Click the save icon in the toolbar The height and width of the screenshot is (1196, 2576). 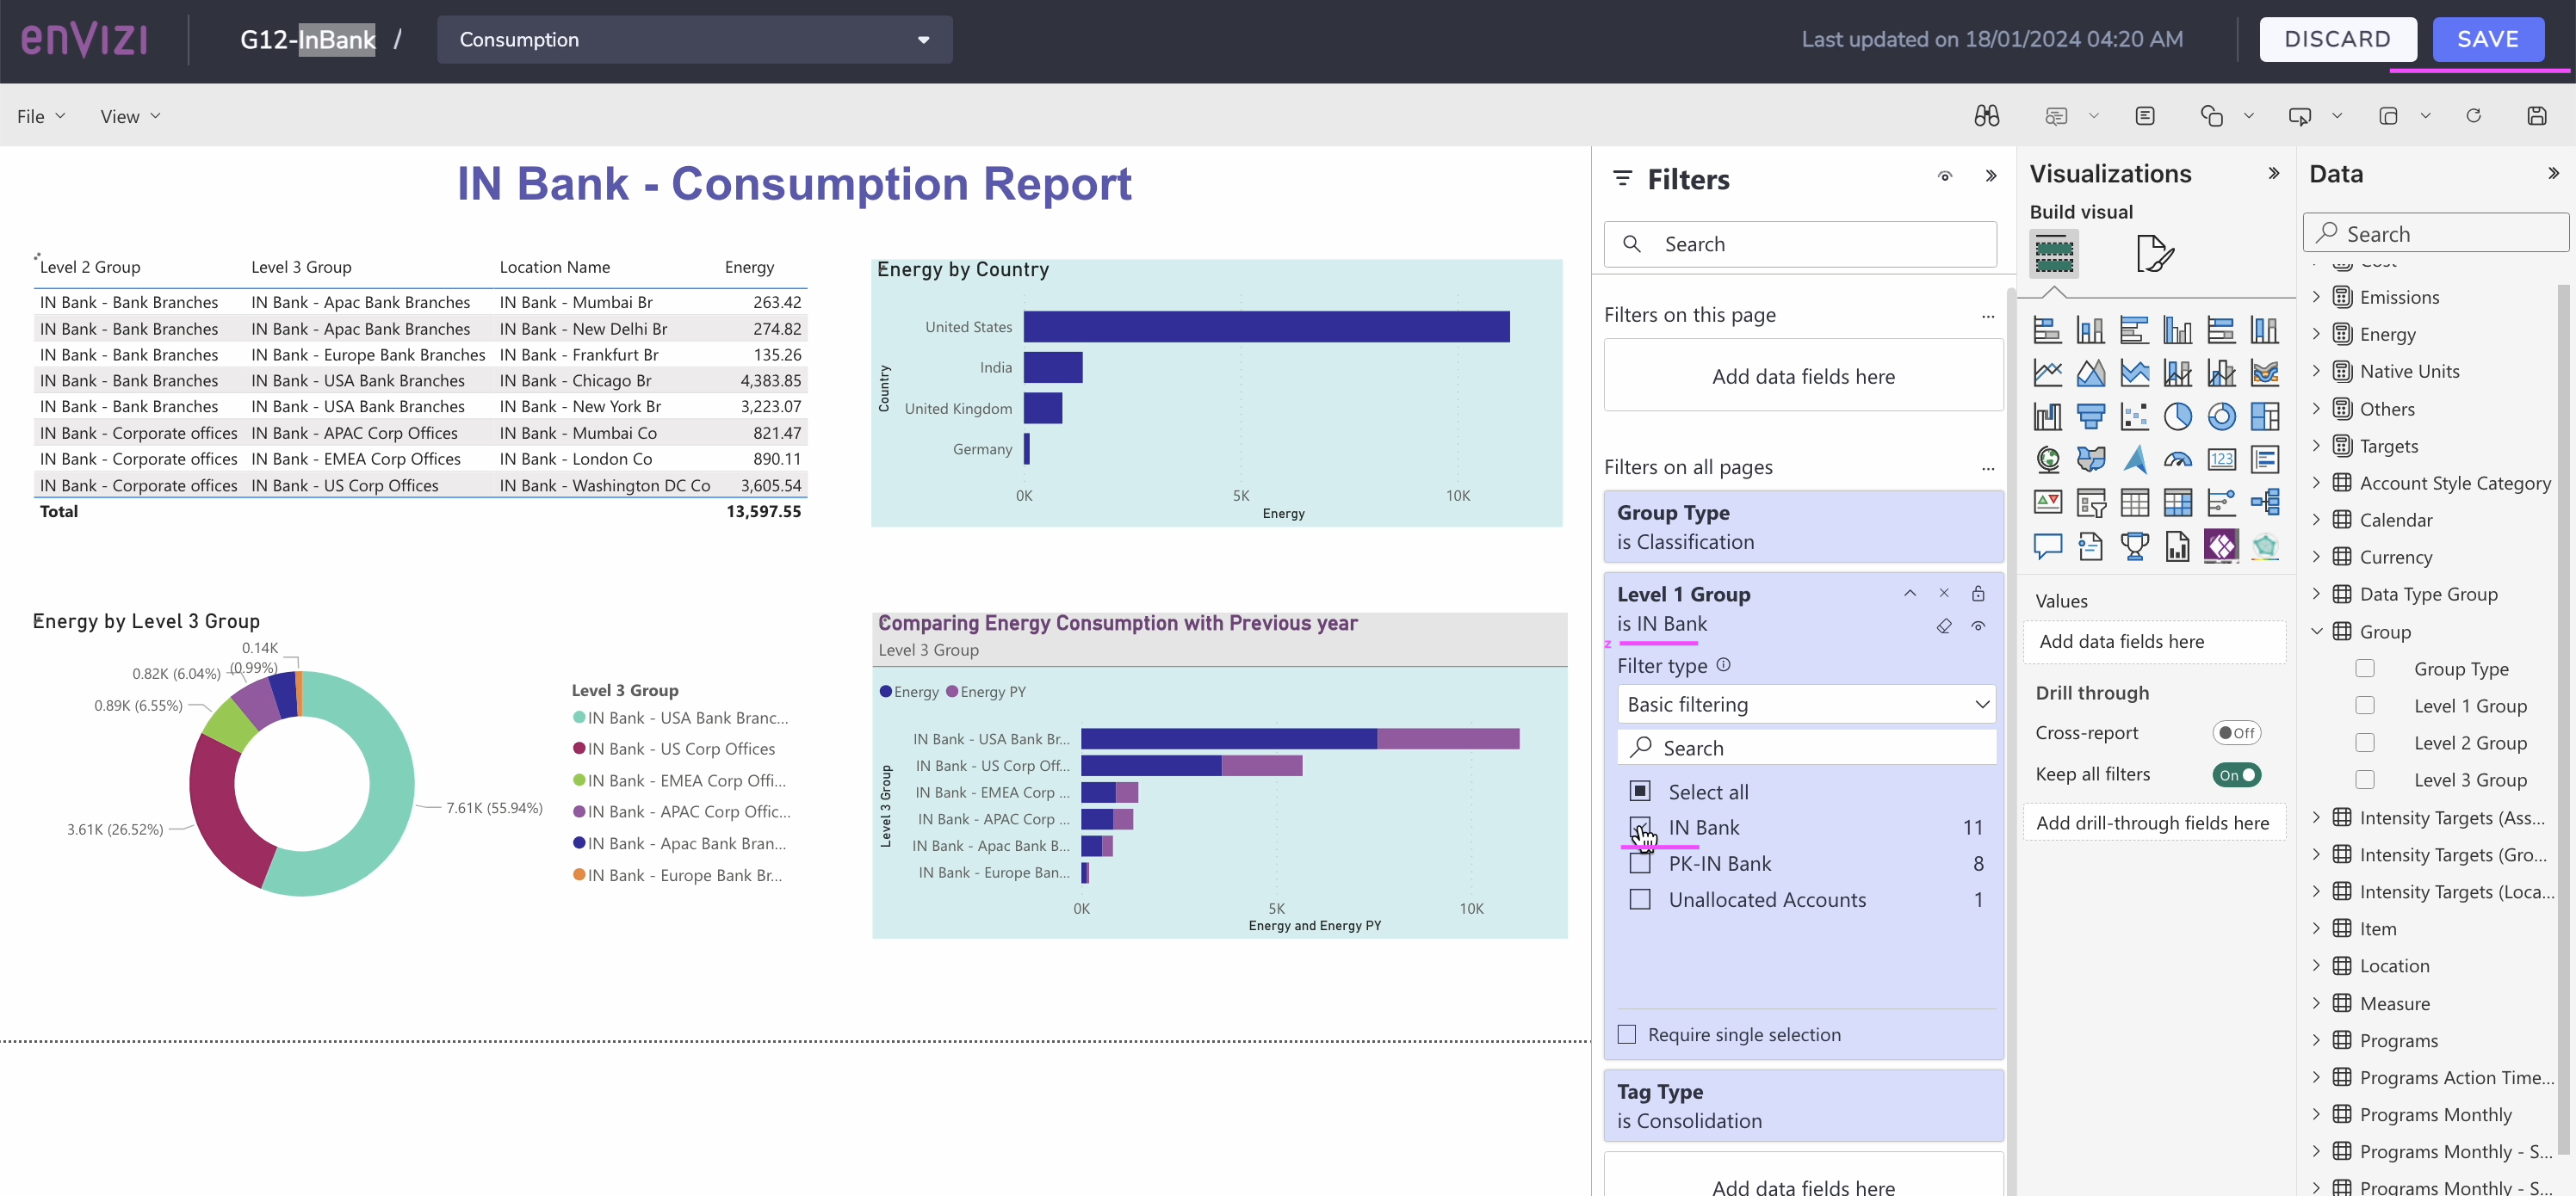2537,115
